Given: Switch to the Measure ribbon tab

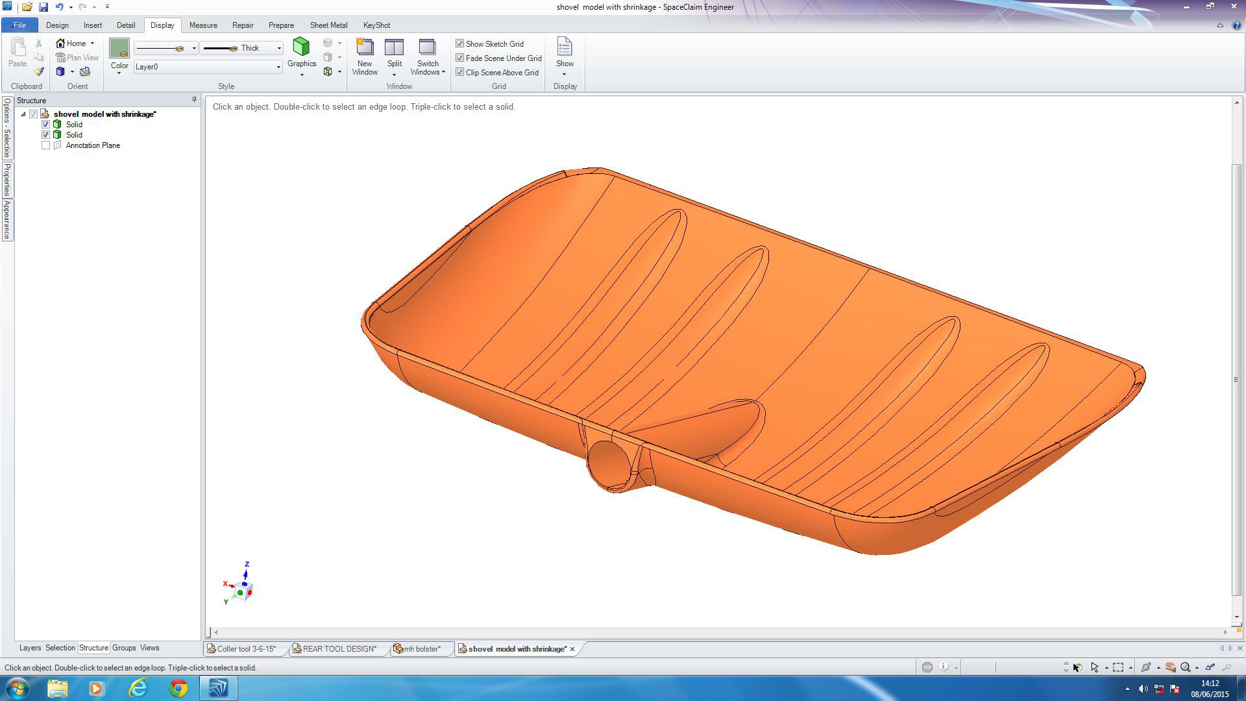Looking at the screenshot, I should point(203,25).
